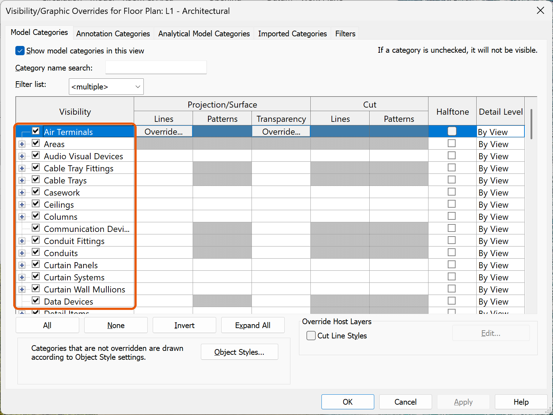Screen dimensions: 553x415
Task: Confirm the dialog with OK
Action: click(x=348, y=402)
